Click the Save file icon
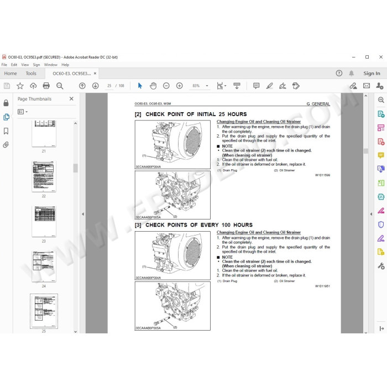The image size is (387, 387). click(x=7, y=86)
